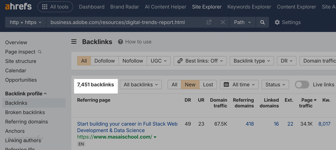The height and width of the screenshot is (150, 336).
Task: Open All backlinks dropdown
Action: pos(141,85)
